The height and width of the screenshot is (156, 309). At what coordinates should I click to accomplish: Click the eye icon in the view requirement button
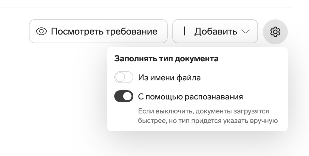coord(42,31)
